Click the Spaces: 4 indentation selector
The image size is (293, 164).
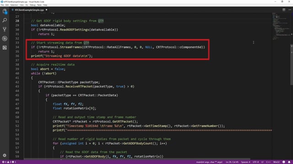[x=245, y=162]
